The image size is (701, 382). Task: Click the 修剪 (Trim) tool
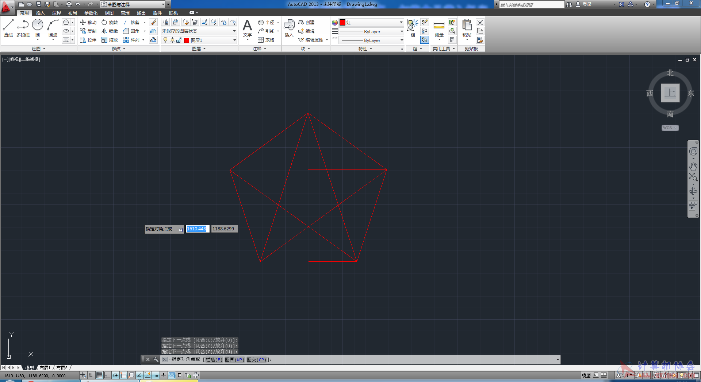tap(131, 22)
